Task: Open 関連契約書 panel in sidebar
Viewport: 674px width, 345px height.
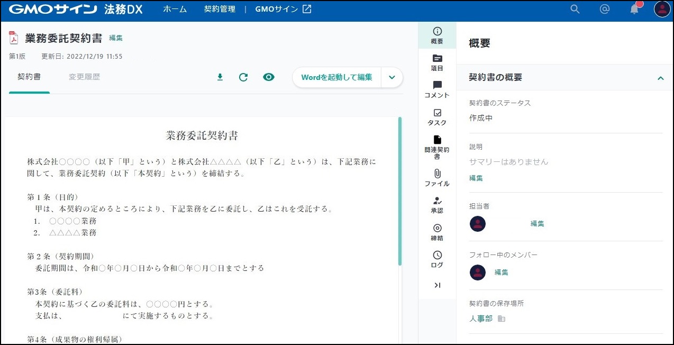Action: tap(437, 147)
